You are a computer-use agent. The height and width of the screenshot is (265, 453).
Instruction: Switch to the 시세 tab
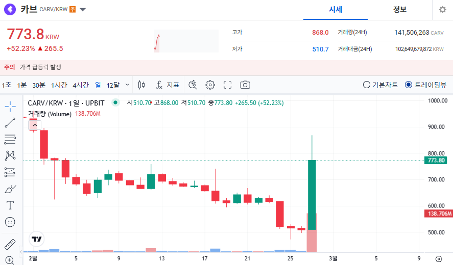click(336, 10)
